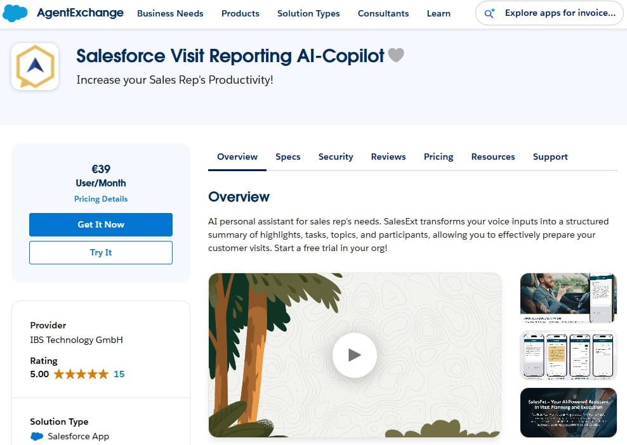627x445 pixels.
Task: Click the five-star rating icons
Action: (81, 374)
